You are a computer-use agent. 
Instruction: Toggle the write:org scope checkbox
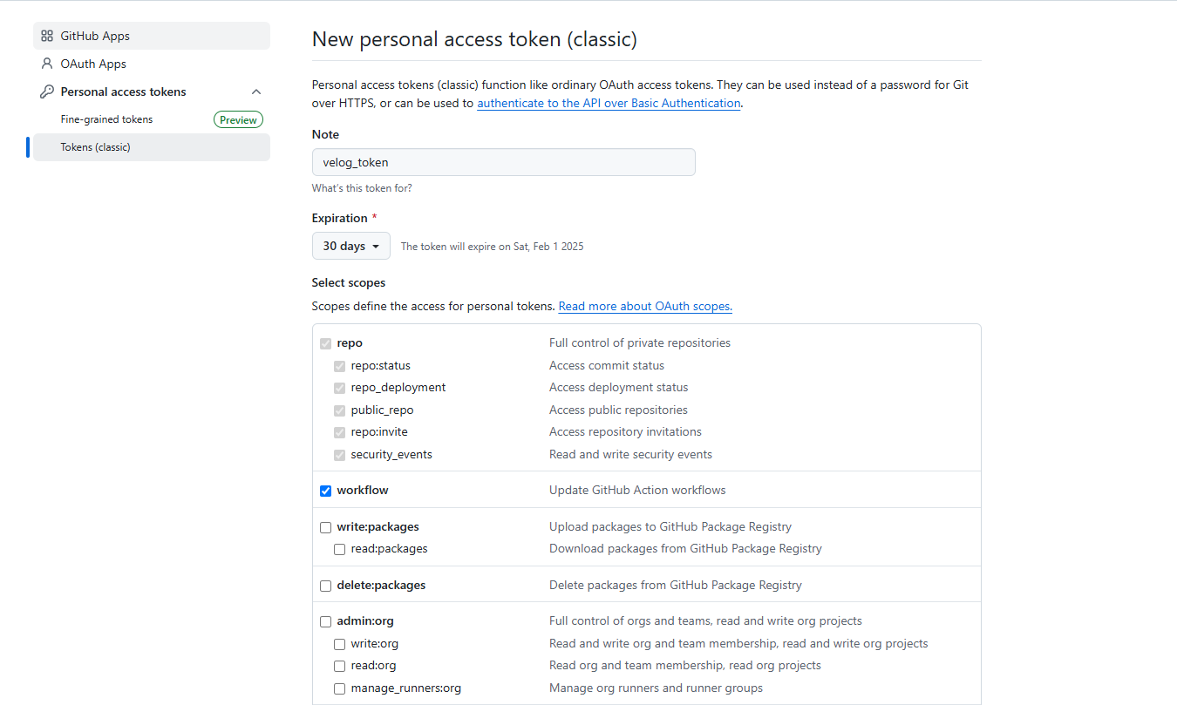click(x=339, y=644)
